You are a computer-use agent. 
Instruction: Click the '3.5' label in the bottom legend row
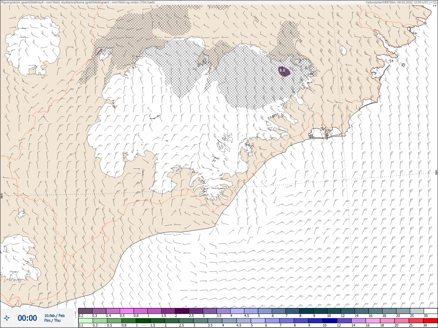point(210,326)
